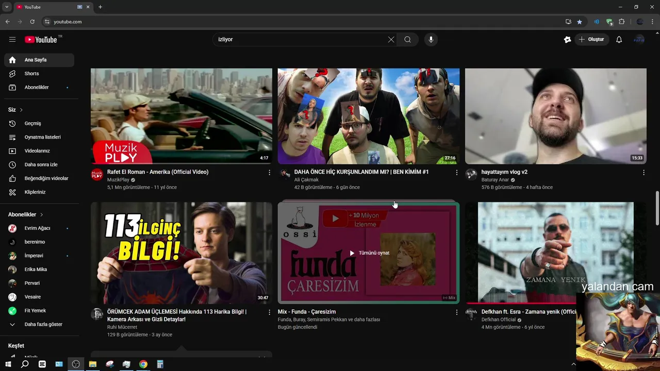Image resolution: width=660 pixels, height=371 pixels.
Task: Open Erika Mika channel
Action: click(39, 269)
